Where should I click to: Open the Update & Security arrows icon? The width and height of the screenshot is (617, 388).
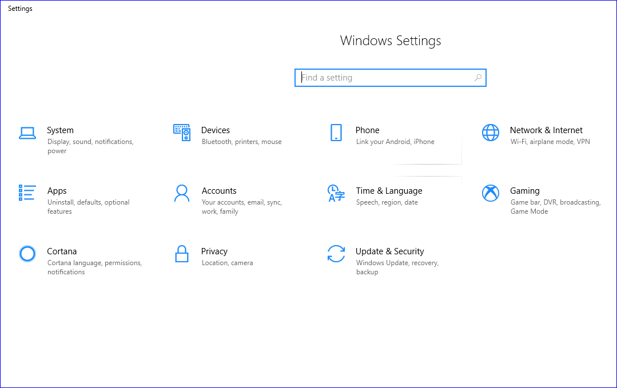pos(336,254)
